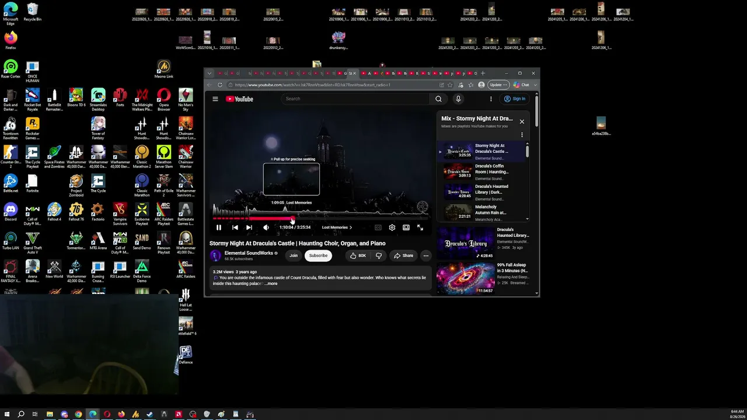Open the Mix playlist options menu
Image resolution: width=747 pixels, height=420 pixels.
[x=522, y=135]
